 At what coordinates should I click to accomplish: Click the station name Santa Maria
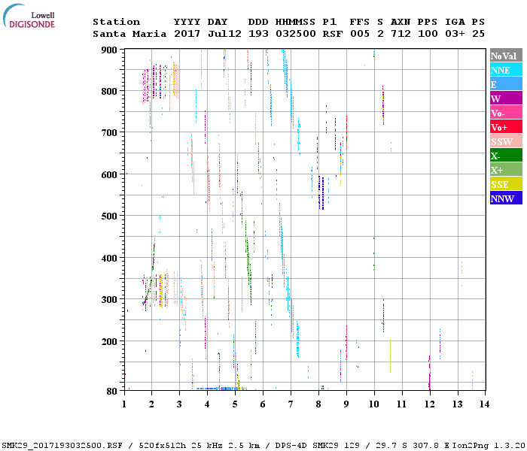click(x=129, y=34)
